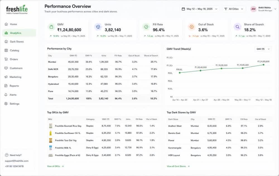Click the calendar icon in date picker
The image size is (279, 176).
183,9
